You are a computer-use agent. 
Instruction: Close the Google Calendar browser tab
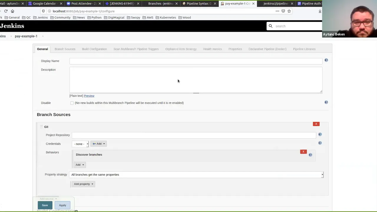(61, 4)
